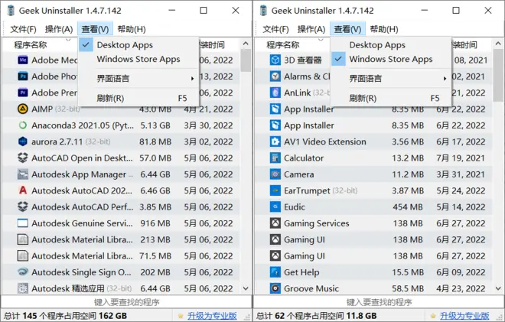Choose 刷新(R) F5 in right window's menu
Viewport: 505px width, 322px height.
click(x=391, y=98)
